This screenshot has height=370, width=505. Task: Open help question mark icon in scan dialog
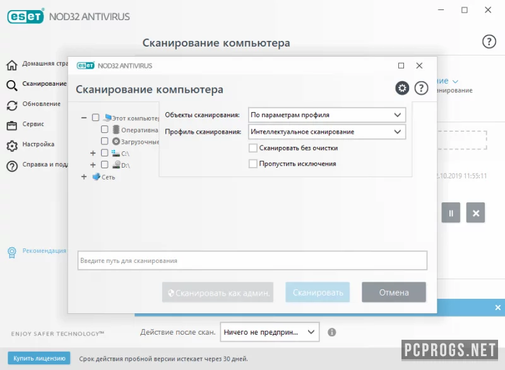pos(421,88)
